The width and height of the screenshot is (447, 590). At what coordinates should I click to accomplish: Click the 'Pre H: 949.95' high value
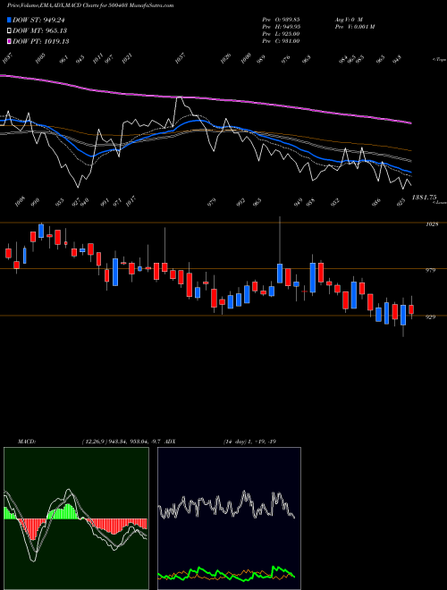click(281, 26)
